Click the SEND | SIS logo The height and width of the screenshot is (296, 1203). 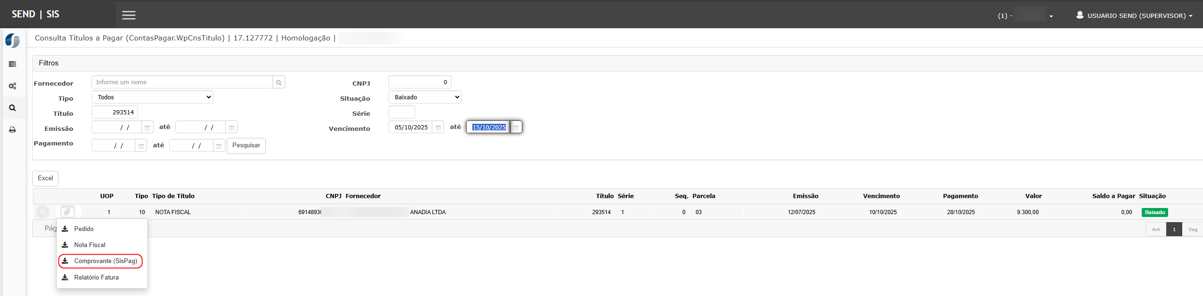35,14
